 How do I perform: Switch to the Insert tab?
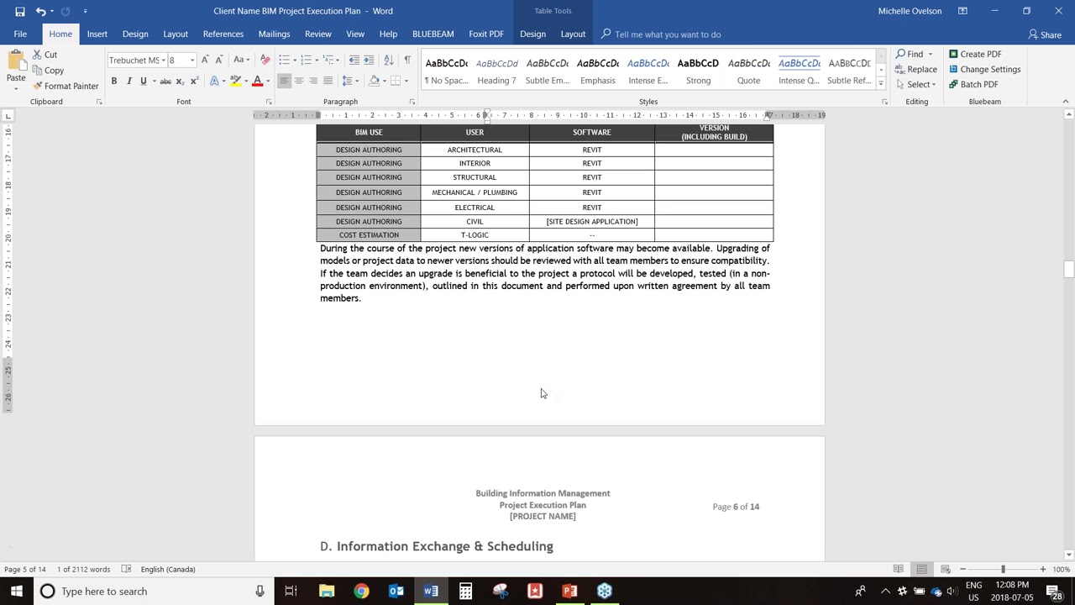(x=97, y=34)
